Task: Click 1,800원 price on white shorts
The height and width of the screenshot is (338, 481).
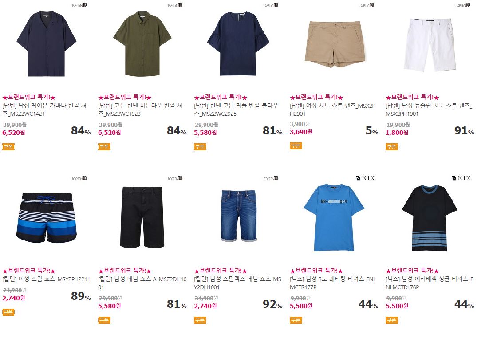Action: pos(397,133)
